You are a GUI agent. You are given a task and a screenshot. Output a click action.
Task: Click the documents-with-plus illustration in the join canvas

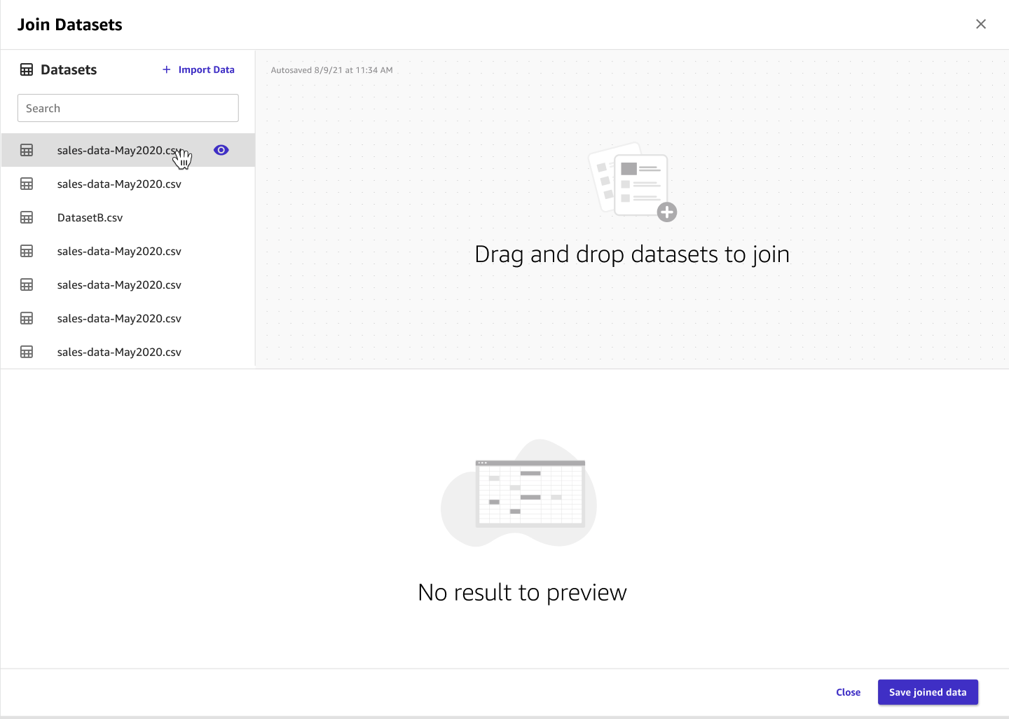coord(632,182)
